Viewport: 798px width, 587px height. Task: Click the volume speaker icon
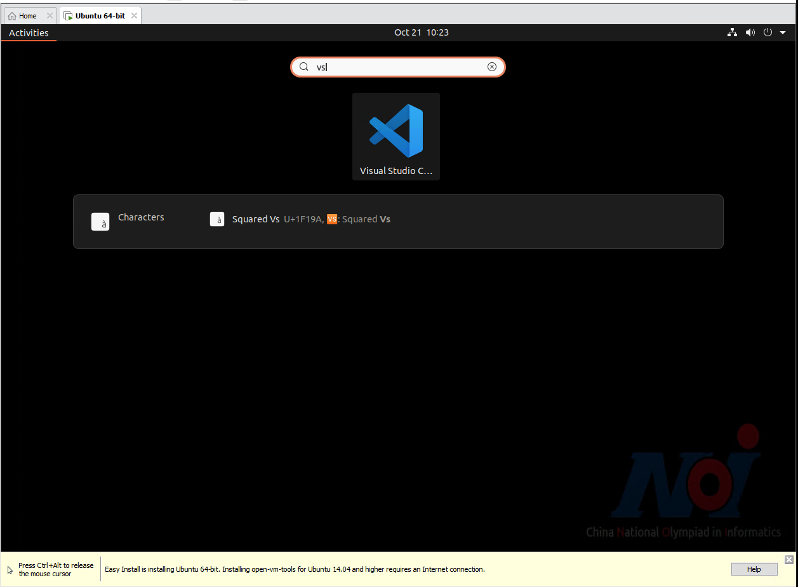(x=750, y=32)
